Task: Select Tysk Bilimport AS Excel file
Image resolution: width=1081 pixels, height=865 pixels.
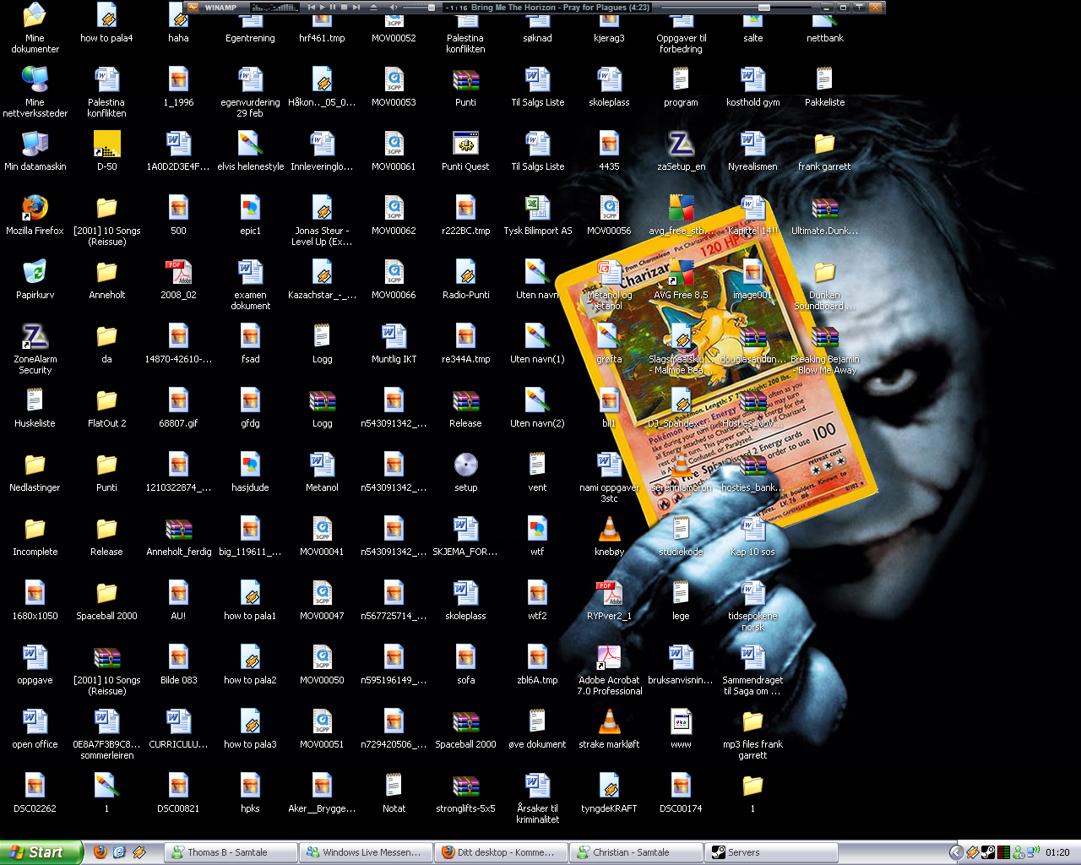Action: coord(537,215)
